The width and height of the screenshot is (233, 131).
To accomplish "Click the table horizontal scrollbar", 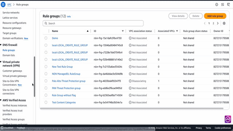I will (132, 108).
